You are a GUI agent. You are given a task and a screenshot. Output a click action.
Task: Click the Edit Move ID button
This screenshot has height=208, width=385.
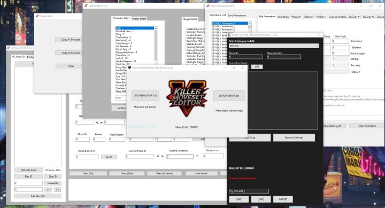pos(38,196)
